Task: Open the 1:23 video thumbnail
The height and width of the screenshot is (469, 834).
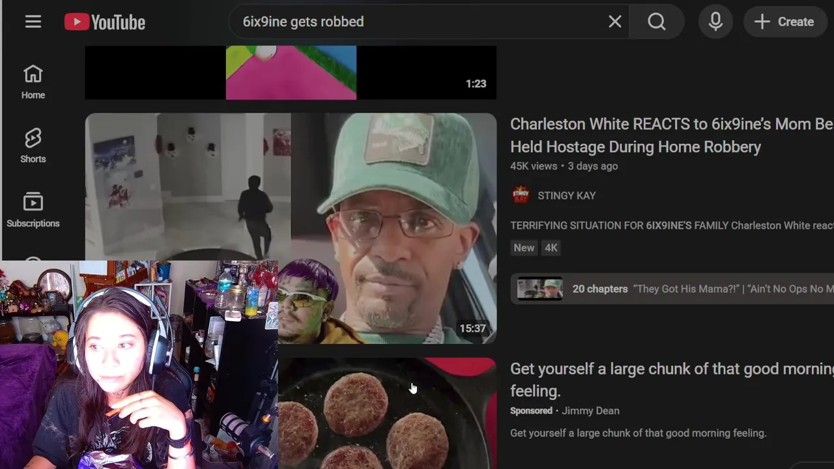Action: (291, 72)
